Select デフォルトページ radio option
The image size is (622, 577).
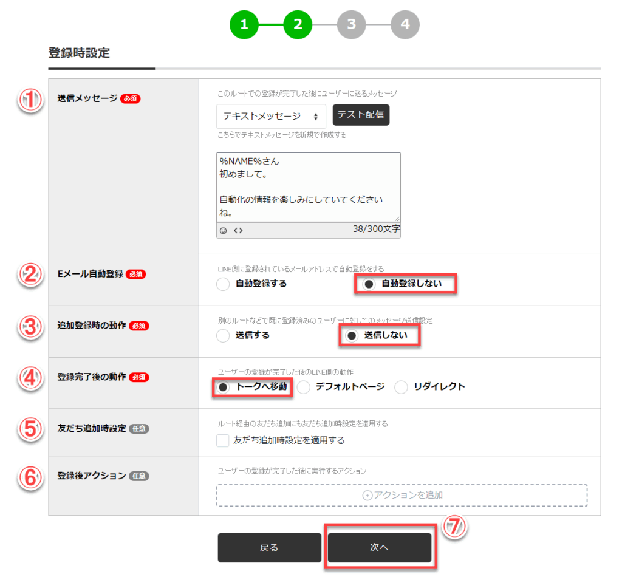pos(303,387)
